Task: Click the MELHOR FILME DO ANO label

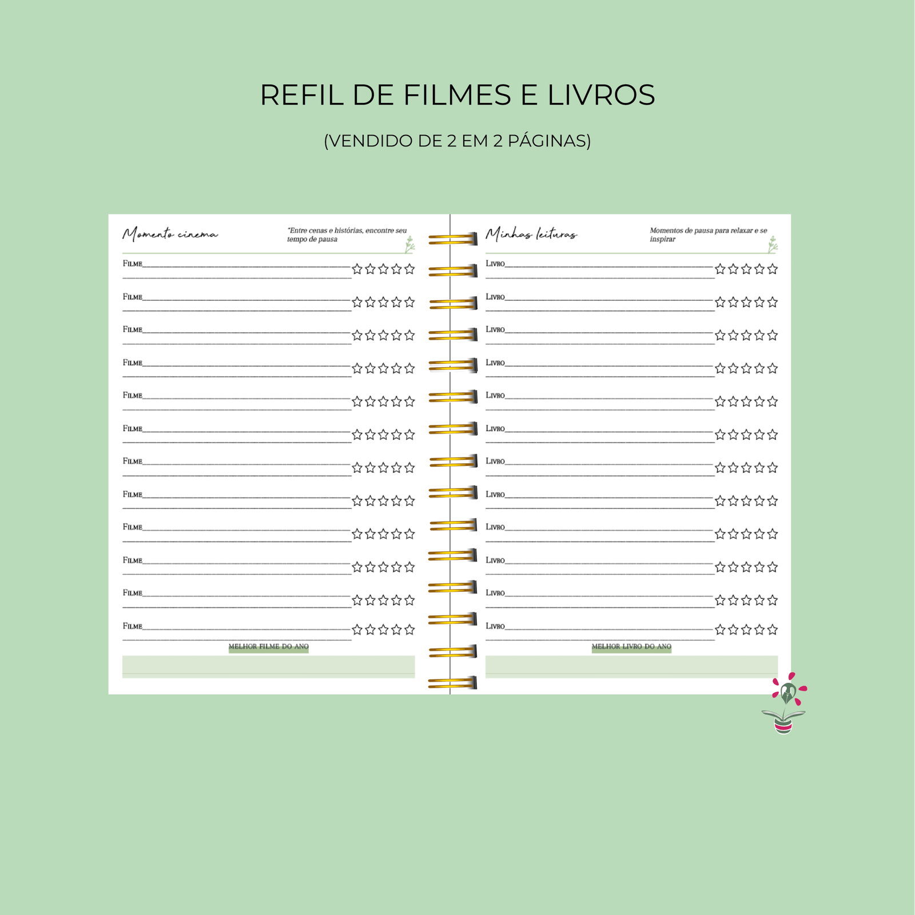Action: [268, 647]
